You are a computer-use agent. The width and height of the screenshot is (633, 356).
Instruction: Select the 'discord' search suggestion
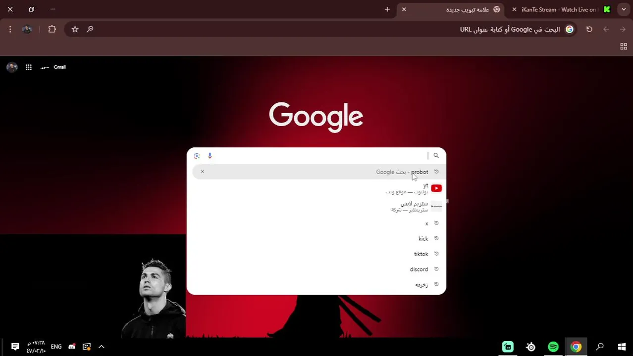[x=316, y=269]
